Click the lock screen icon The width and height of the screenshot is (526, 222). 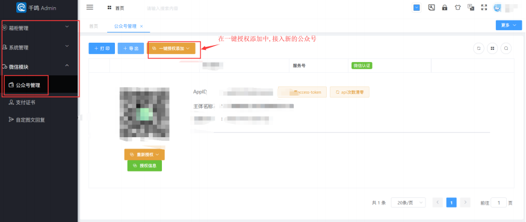click(x=445, y=7)
